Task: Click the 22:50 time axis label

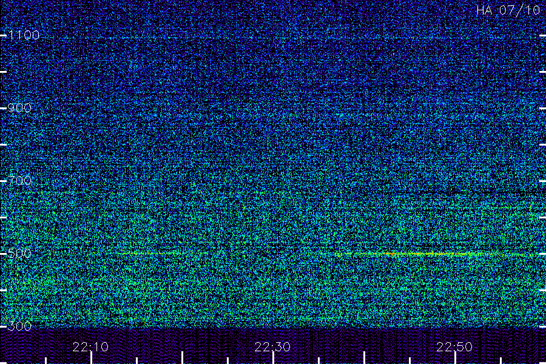Action: [x=454, y=347]
